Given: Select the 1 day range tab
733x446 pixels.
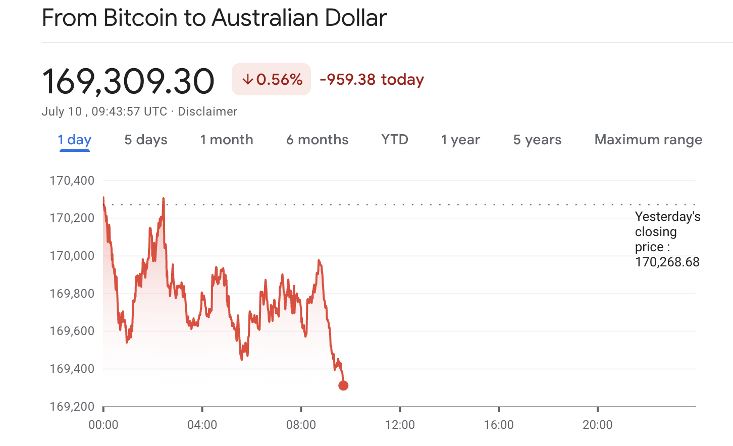Looking at the screenshot, I should pos(74,140).
